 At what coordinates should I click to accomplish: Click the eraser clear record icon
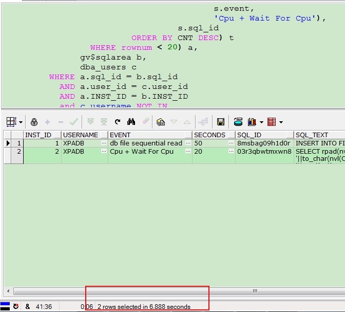pos(146,121)
